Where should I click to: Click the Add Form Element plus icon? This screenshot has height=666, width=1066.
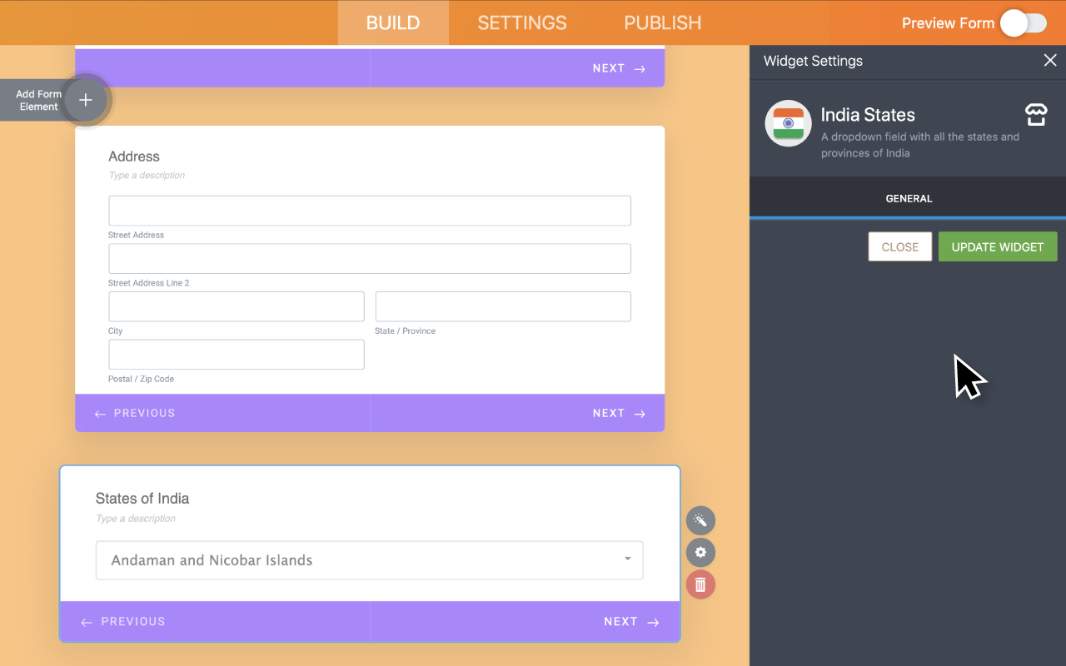click(85, 99)
